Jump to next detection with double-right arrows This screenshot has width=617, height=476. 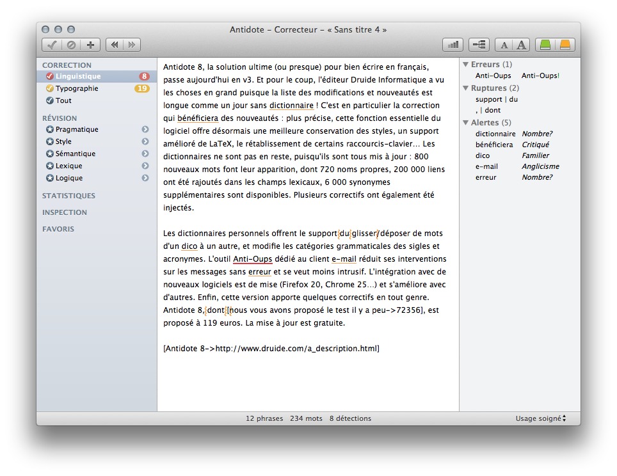tap(132, 45)
